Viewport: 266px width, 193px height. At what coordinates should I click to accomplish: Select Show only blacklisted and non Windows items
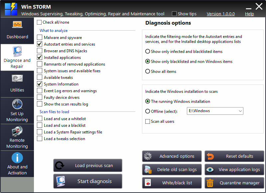click(x=148, y=61)
